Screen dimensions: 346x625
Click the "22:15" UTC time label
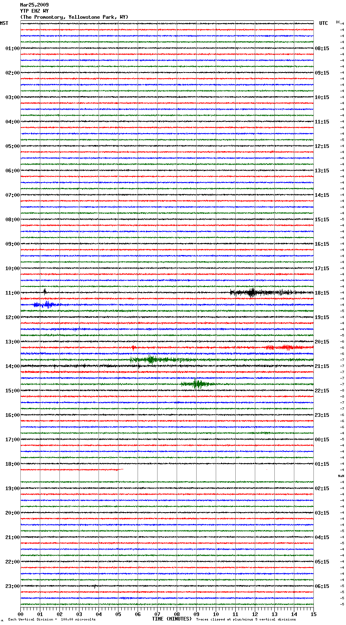coord(322,391)
